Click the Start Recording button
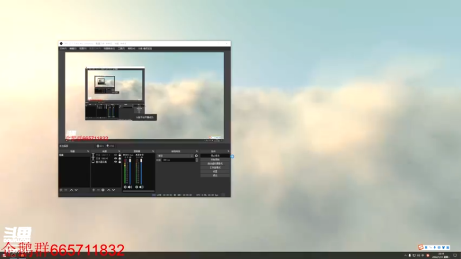Screen dimensions: 461x259 (x=215, y=160)
